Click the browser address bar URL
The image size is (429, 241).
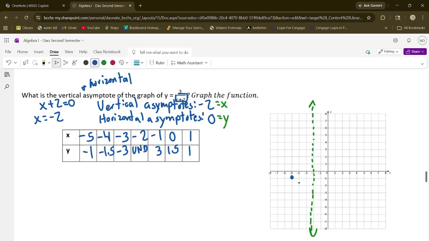(x=203, y=18)
